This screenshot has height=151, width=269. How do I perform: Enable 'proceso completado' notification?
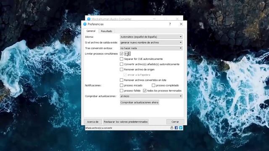point(153,85)
